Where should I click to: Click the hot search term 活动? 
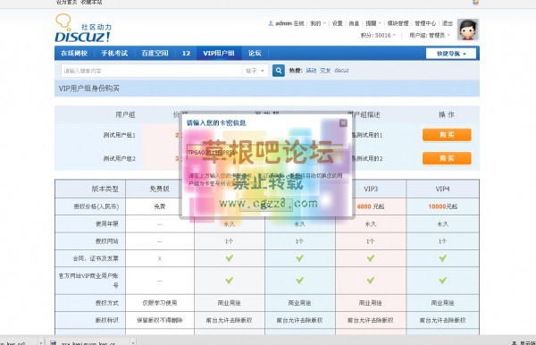pos(311,71)
